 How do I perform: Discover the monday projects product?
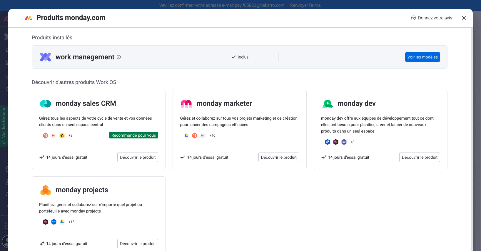(x=138, y=244)
